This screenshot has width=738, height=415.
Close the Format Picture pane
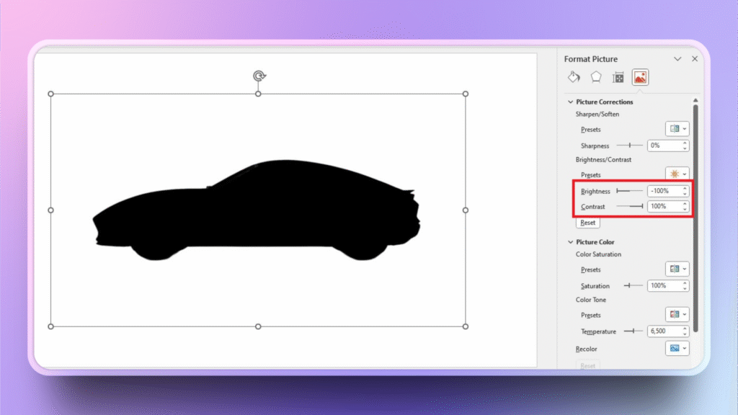[x=695, y=59]
